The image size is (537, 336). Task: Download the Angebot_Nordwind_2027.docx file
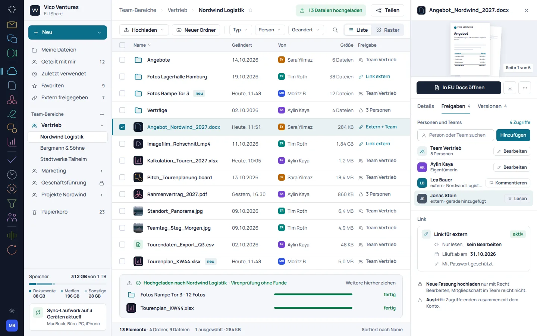pos(510,88)
